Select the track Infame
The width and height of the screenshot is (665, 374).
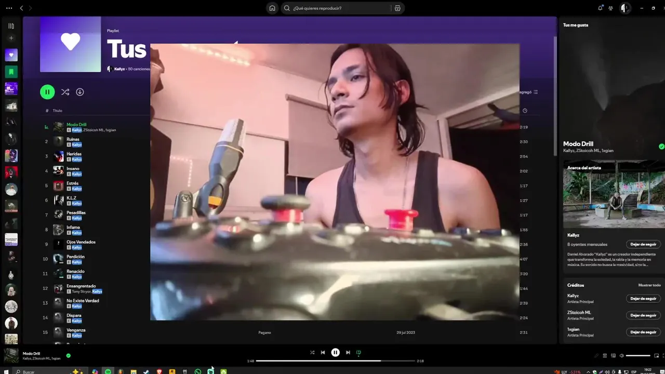click(73, 227)
